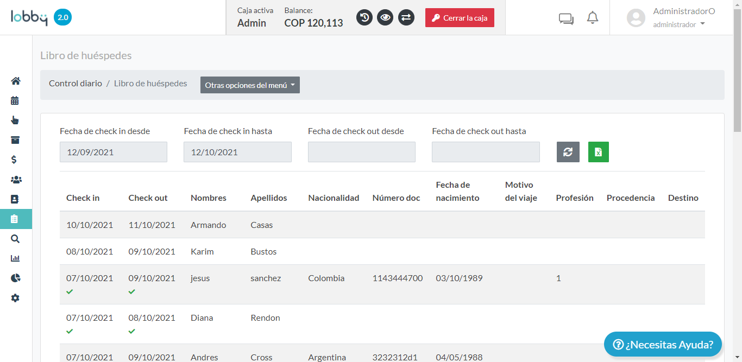Click Cerrar la caja button
Viewport: 742px width, 362px height.
460,18
